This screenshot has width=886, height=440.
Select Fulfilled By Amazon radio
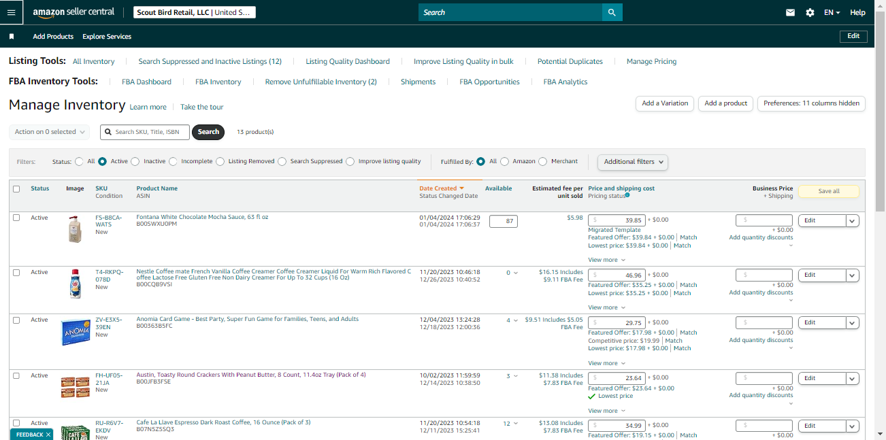504,161
